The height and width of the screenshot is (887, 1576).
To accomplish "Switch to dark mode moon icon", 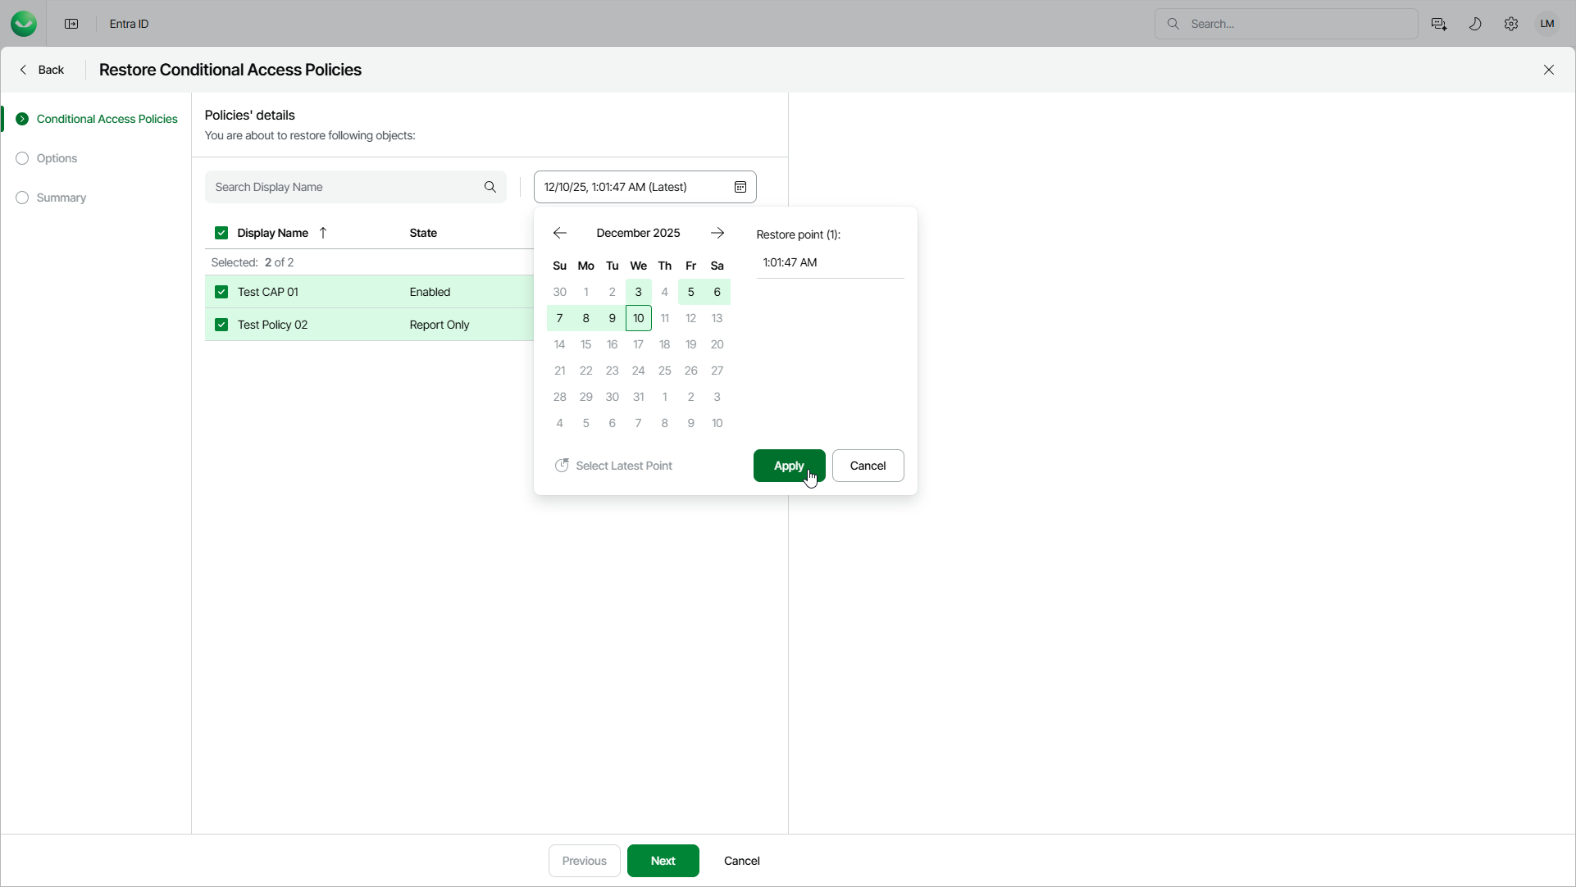I will coord(1475,24).
